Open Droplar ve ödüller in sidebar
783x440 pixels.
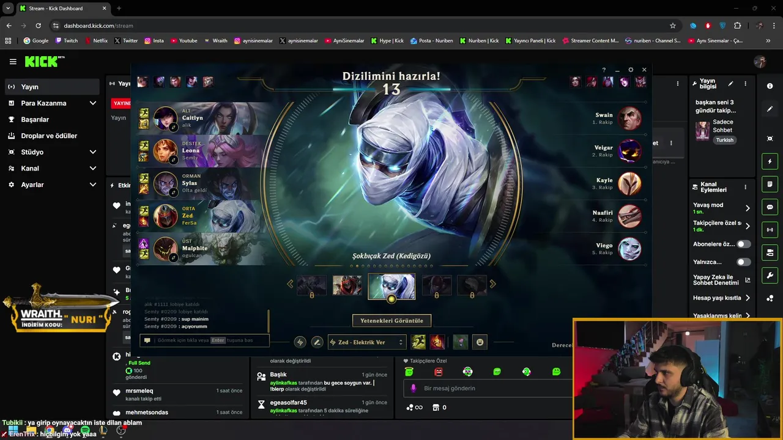click(52, 136)
